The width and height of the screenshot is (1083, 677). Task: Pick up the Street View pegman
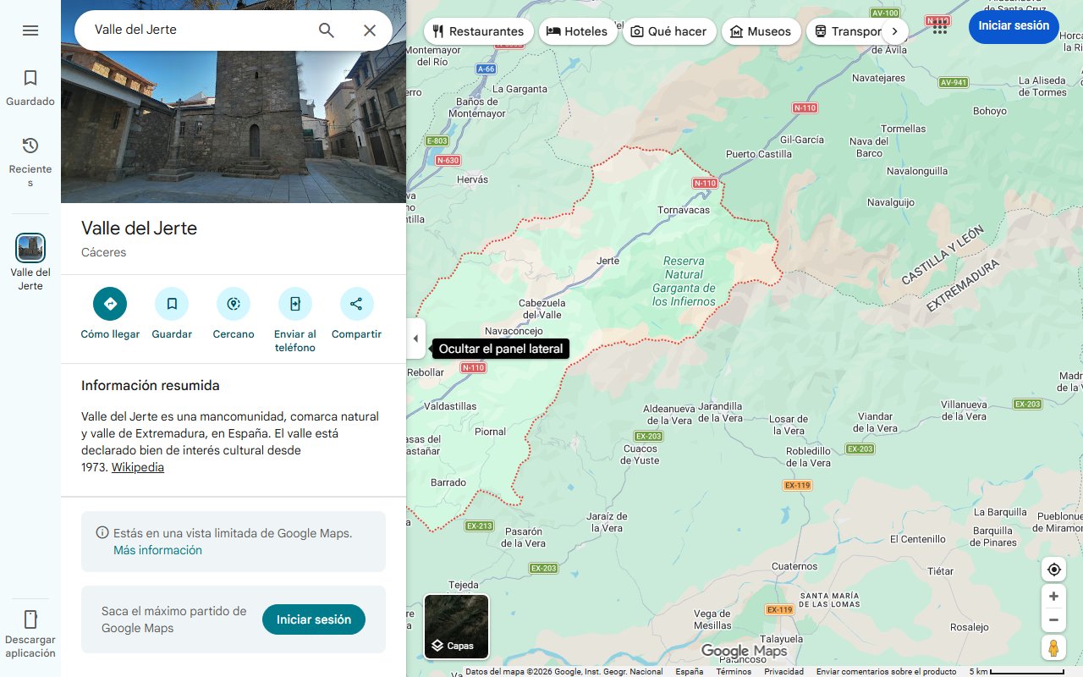pos(1053,647)
